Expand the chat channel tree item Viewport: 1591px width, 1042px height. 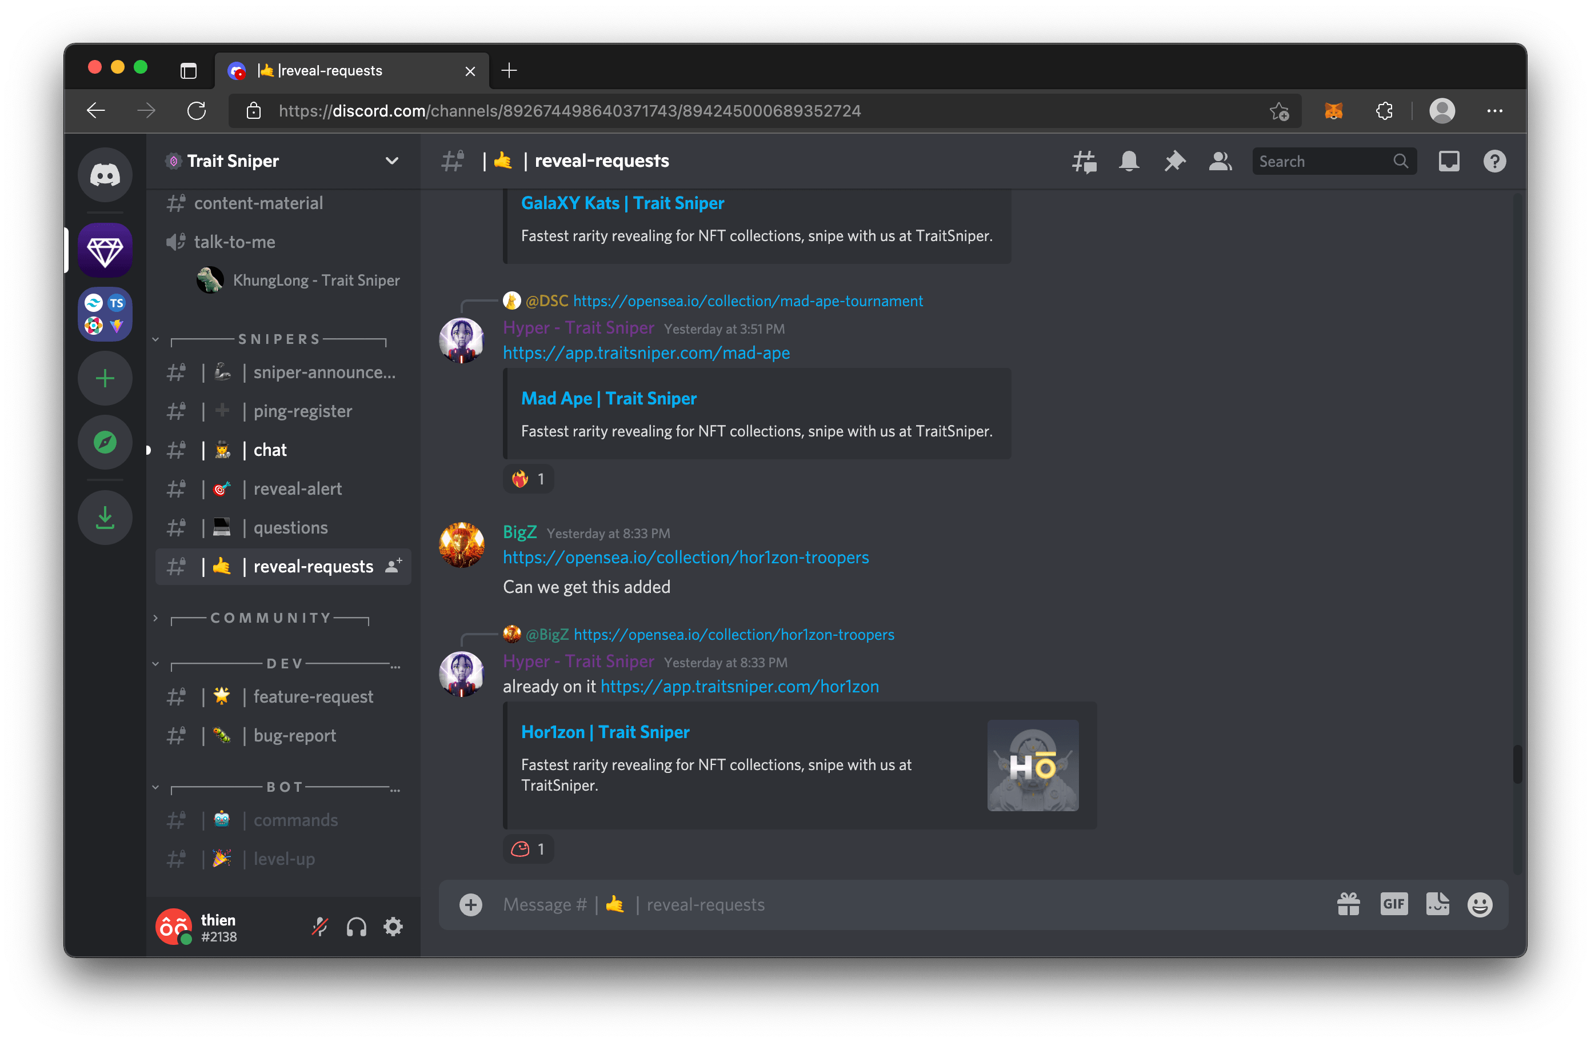[153, 449]
